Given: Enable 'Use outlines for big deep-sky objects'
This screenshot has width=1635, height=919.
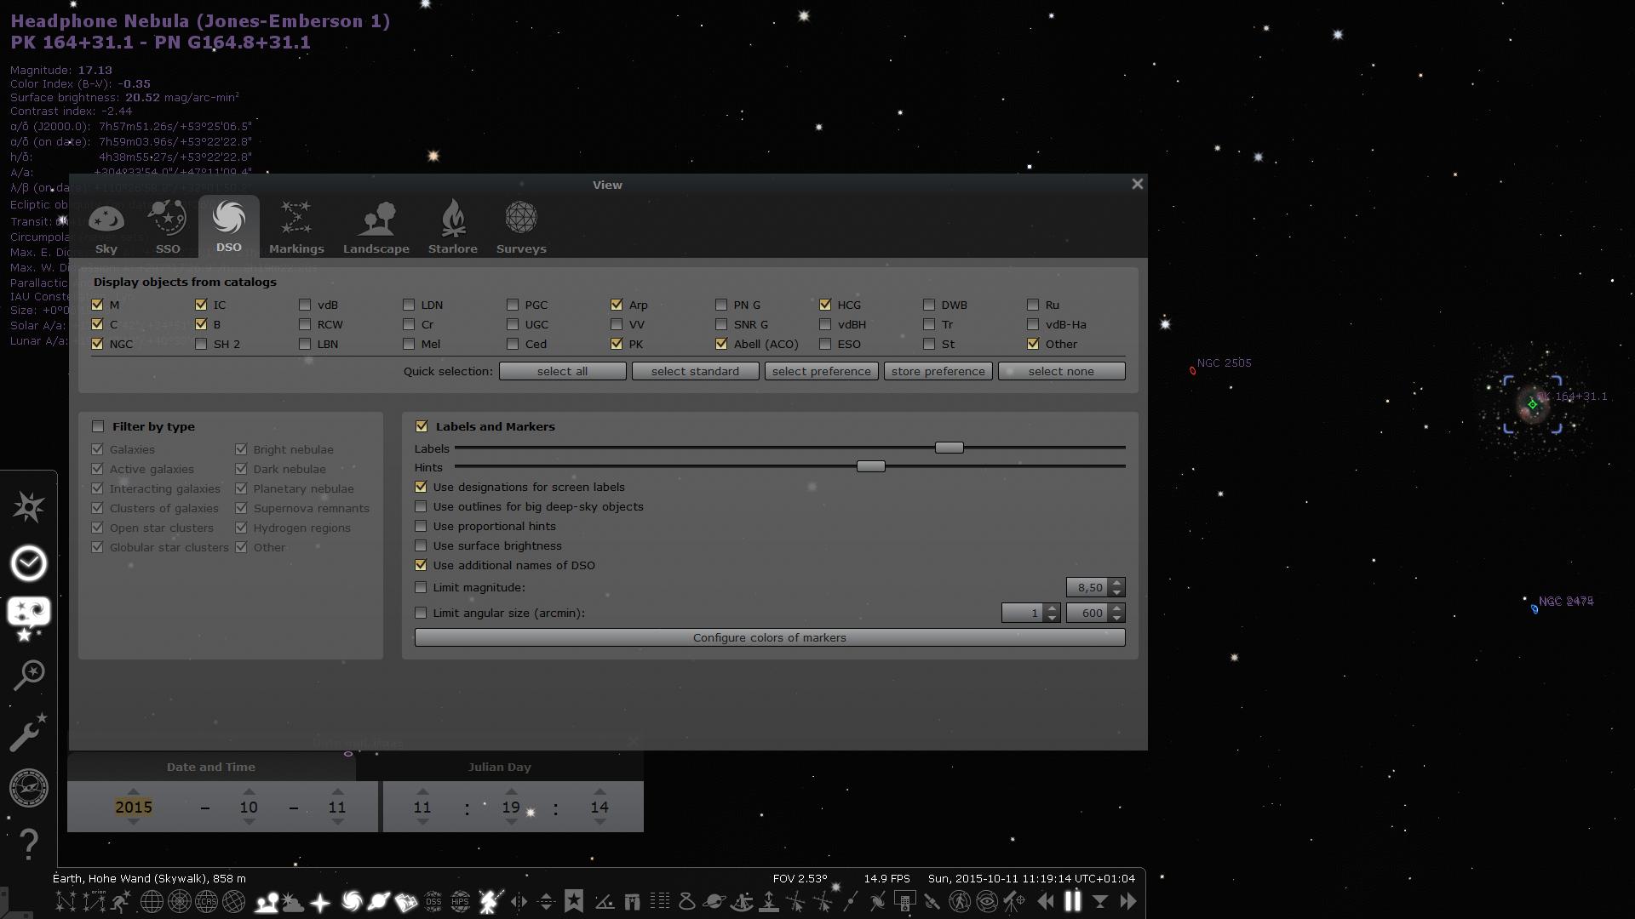Looking at the screenshot, I should click(x=422, y=506).
